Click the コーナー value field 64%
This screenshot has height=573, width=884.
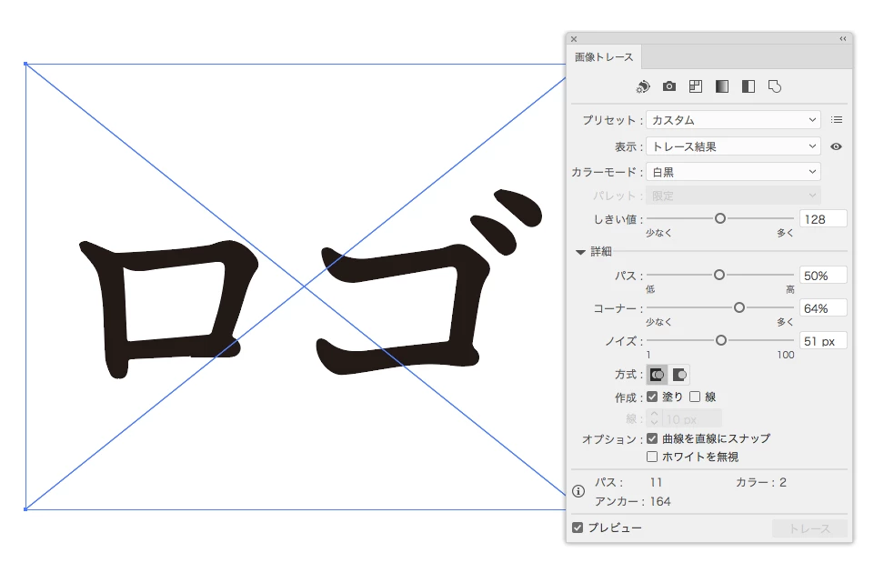823,308
